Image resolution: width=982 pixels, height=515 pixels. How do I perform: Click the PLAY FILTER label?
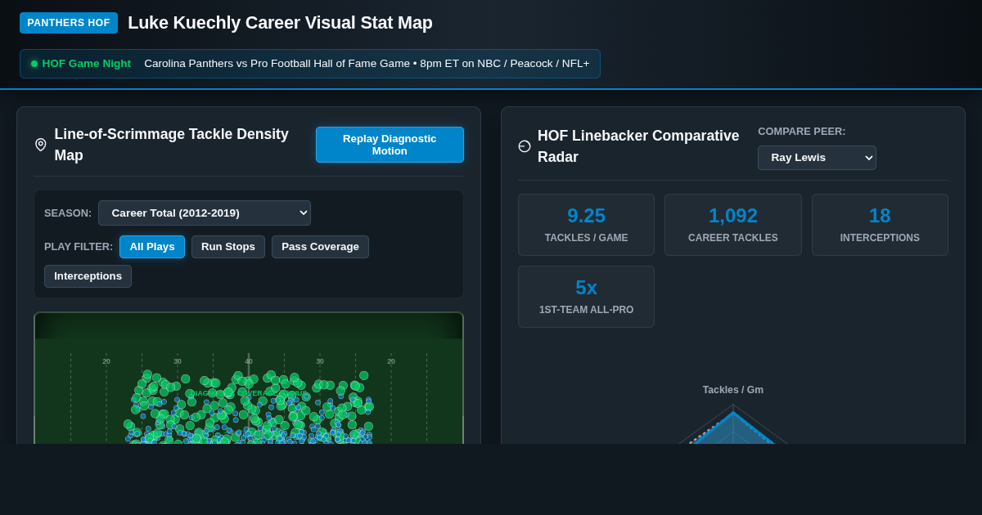pos(79,247)
